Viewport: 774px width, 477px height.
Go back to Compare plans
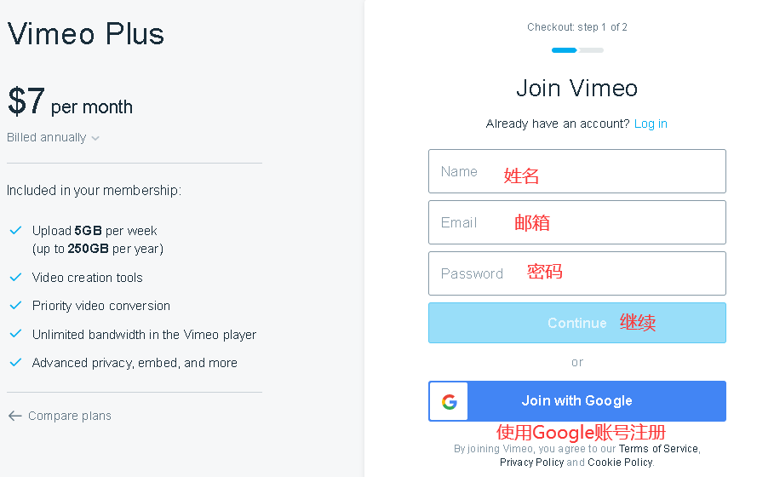tap(69, 416)
